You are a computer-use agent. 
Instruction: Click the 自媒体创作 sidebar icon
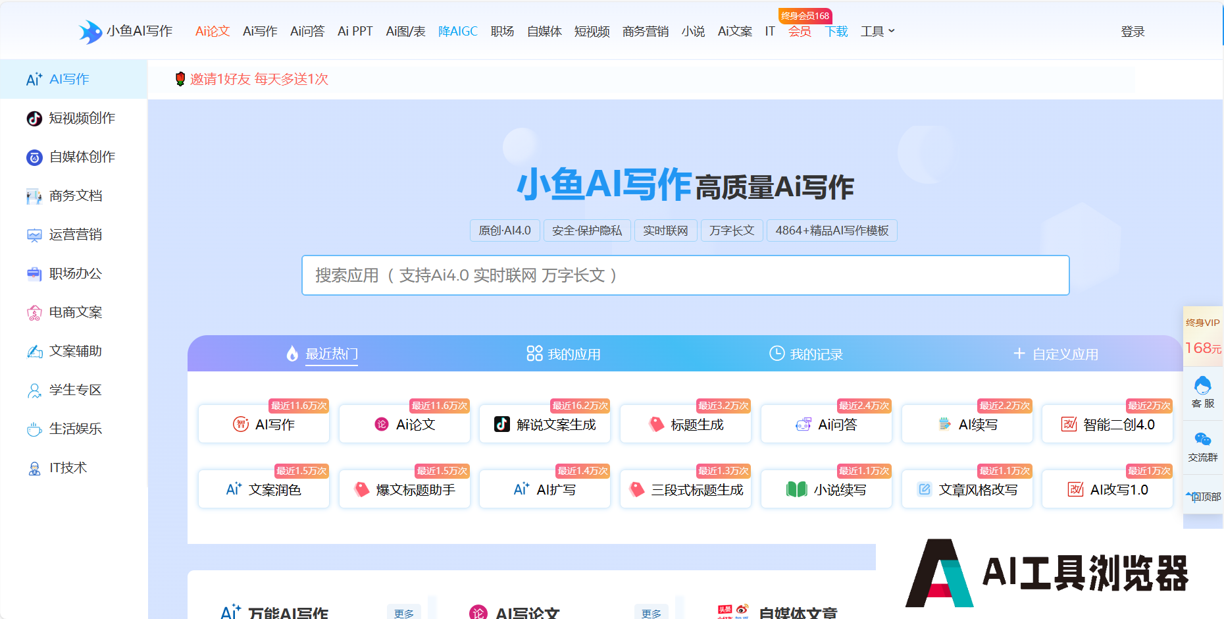pos(34,157)
